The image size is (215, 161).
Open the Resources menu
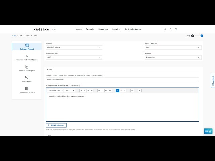click(x=103, y=29)
